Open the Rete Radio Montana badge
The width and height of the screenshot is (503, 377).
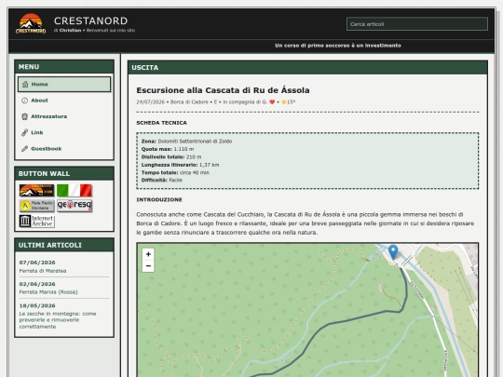pos(36,206)
